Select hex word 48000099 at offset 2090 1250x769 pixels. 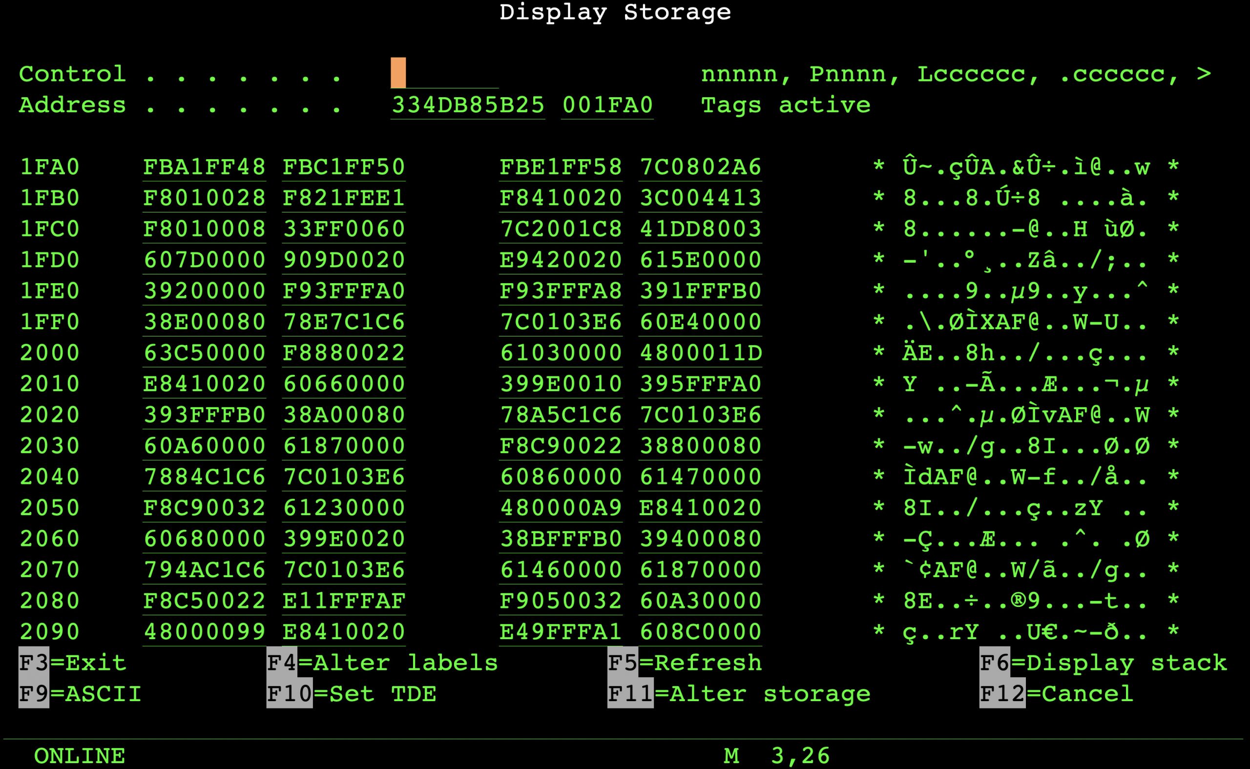pos(204,632)
